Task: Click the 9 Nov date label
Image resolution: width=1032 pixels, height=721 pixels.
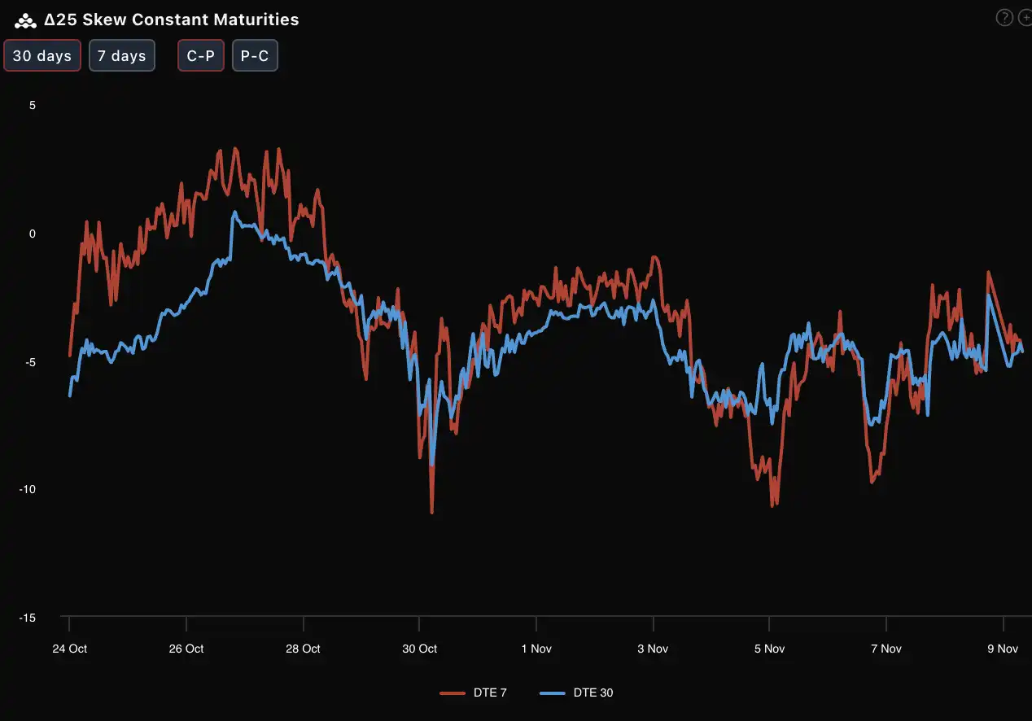Action: pos(1003,649)
